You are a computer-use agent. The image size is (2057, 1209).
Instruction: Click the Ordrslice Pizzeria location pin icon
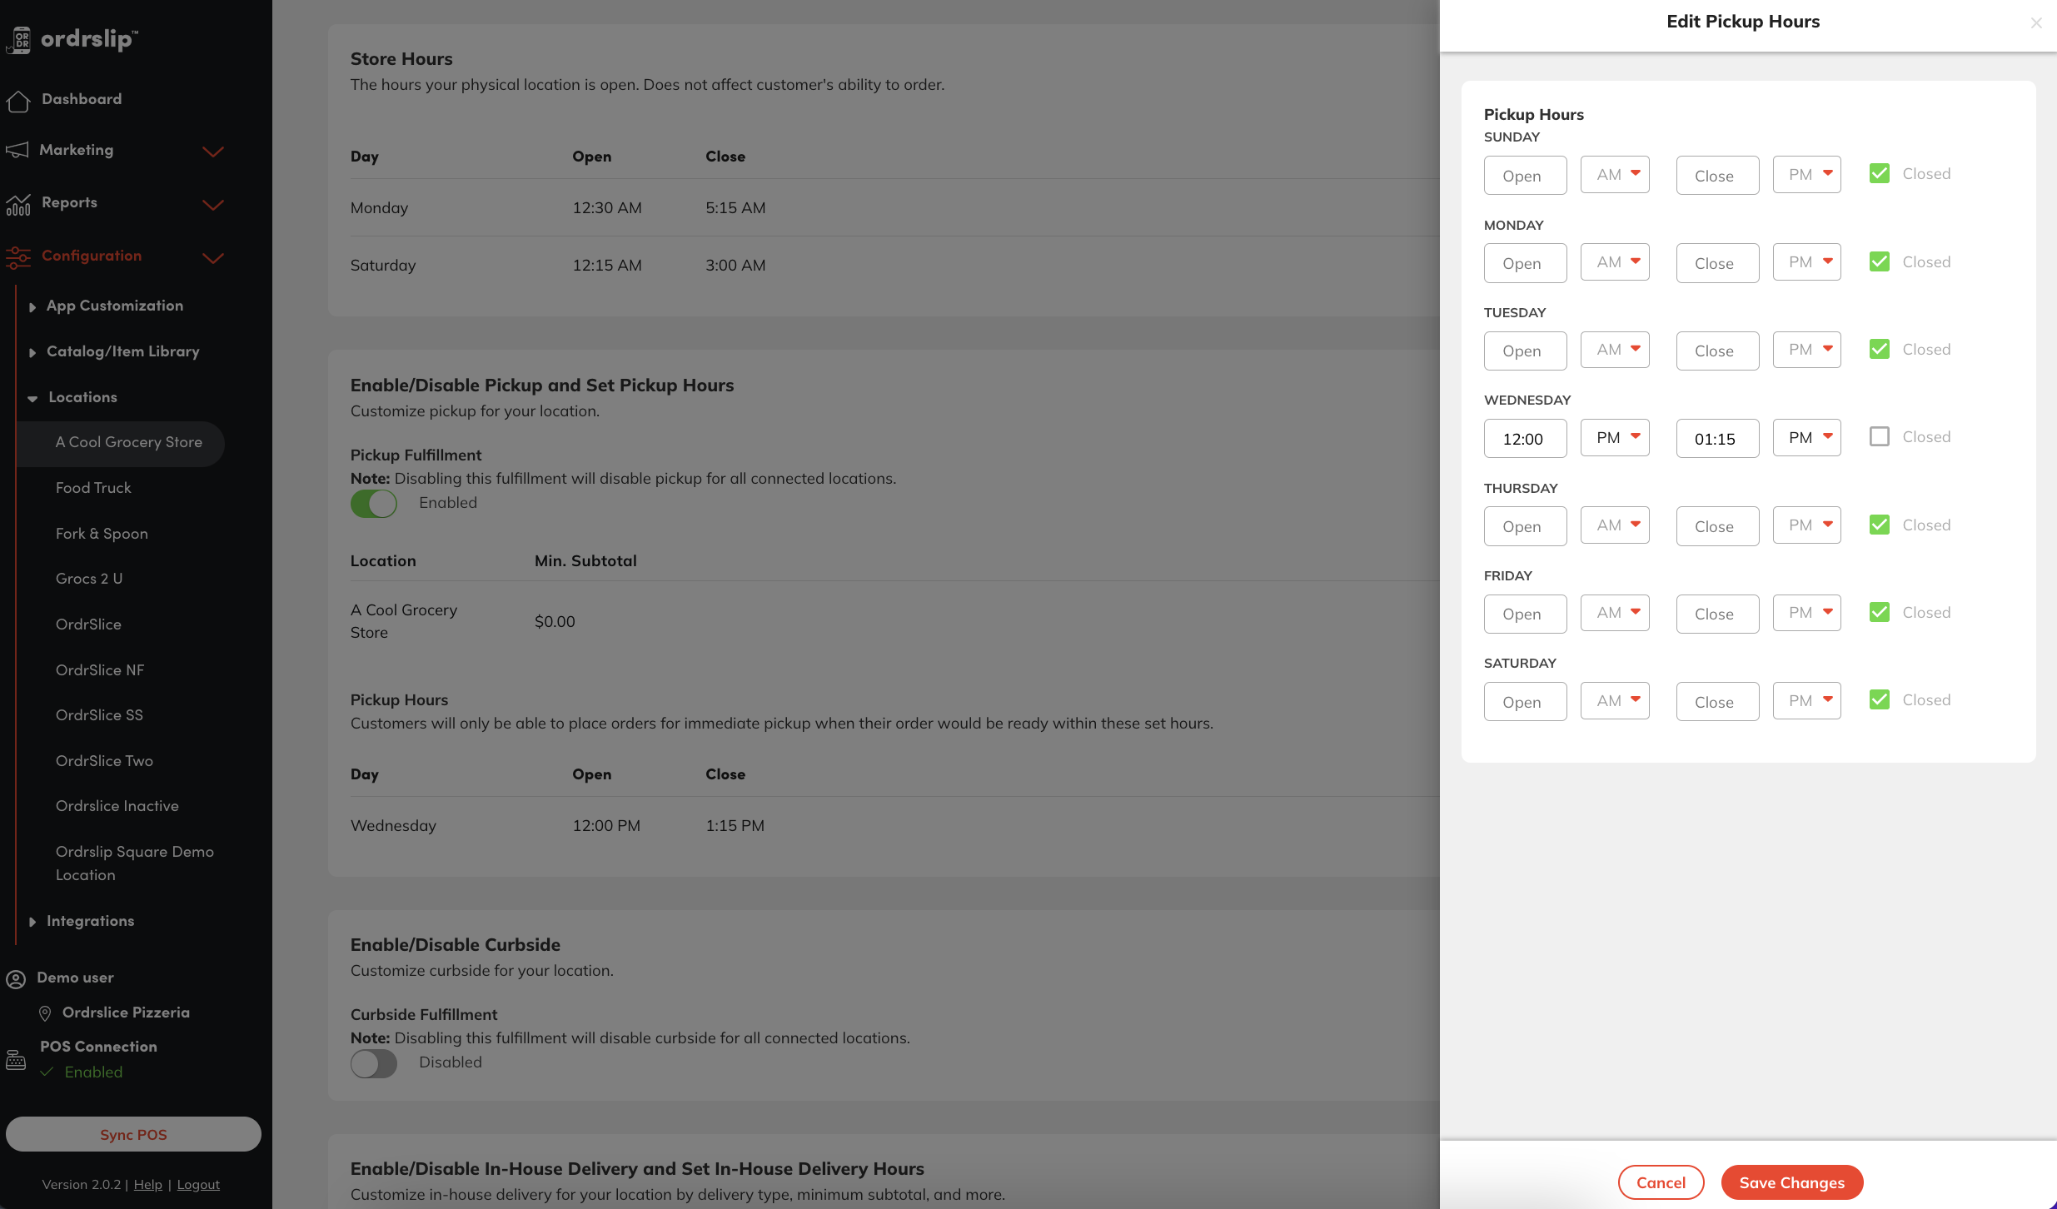pyautogui.click(x=45, y=1013)
